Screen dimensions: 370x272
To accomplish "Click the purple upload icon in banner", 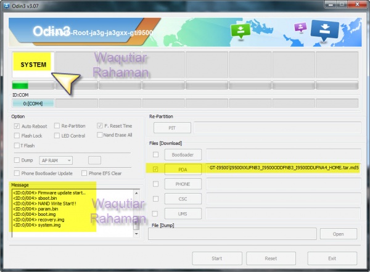I will 300,27.
